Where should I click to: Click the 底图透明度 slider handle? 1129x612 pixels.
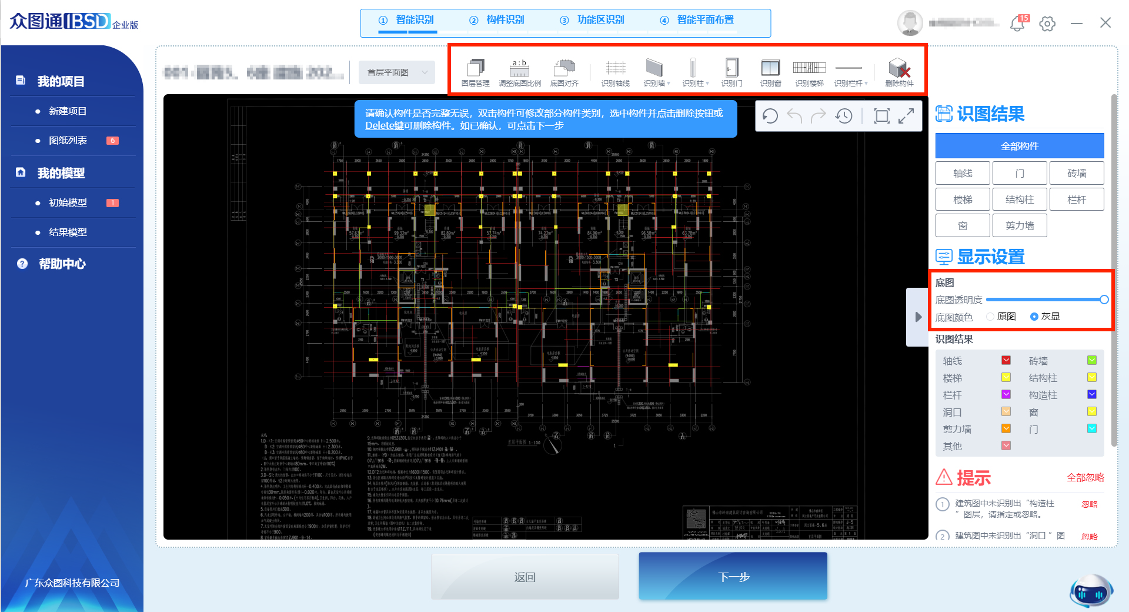(1104, 300)
